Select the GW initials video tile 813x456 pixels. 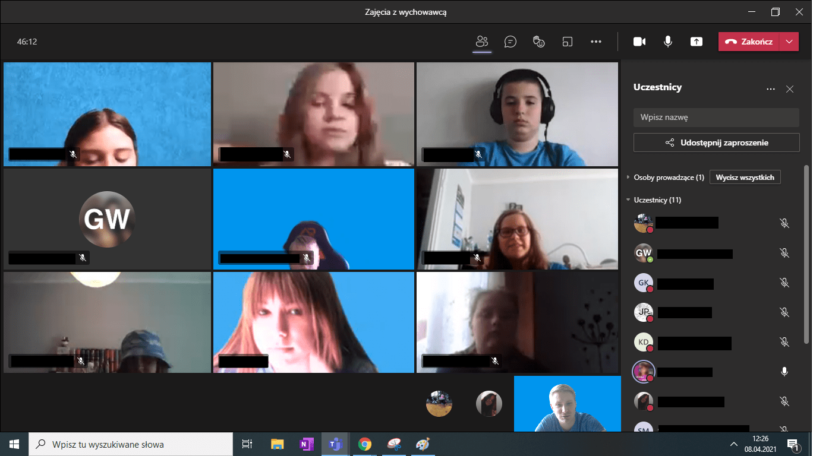click(x=107, y=219)
